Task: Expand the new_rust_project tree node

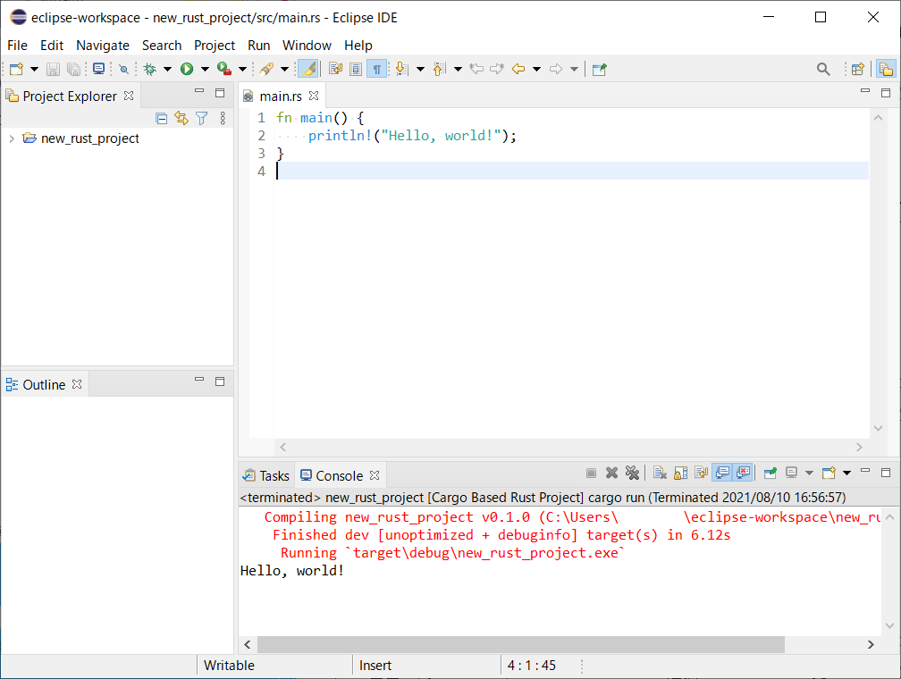Action: pyautogui.click(x=12, y=138)
